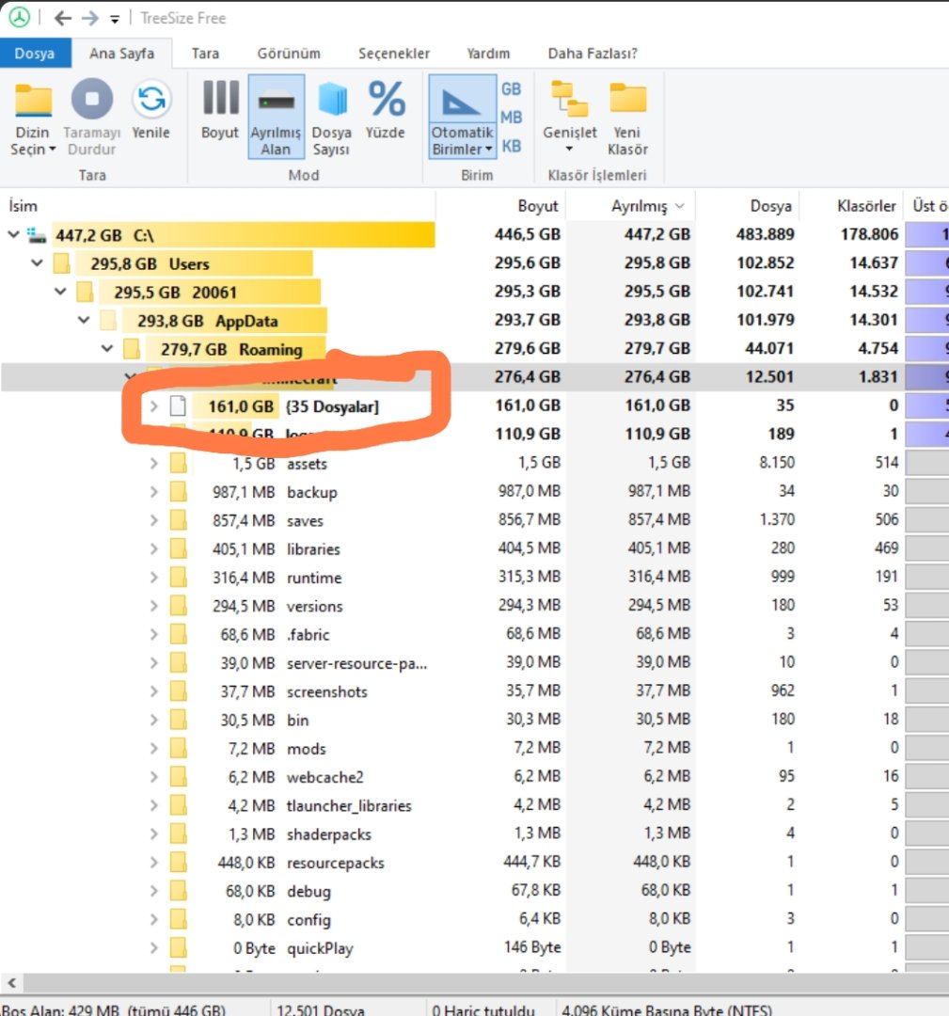Open the Seçenekler ribbon tab
Image resolution: width=949 pixels, height=1016 pixels.
[394, 53]
